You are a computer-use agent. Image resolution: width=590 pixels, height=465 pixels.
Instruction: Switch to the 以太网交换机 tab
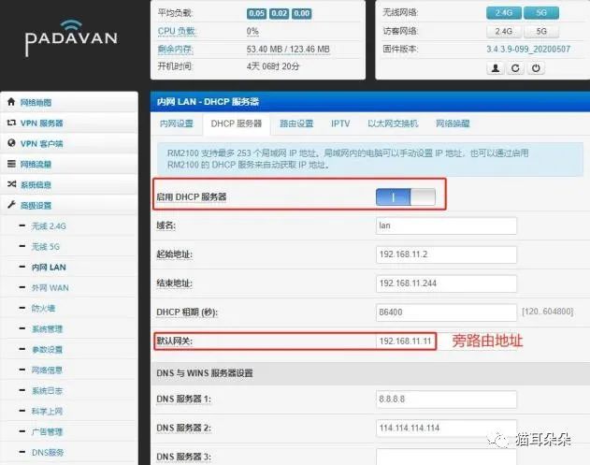tap(393, 124)
